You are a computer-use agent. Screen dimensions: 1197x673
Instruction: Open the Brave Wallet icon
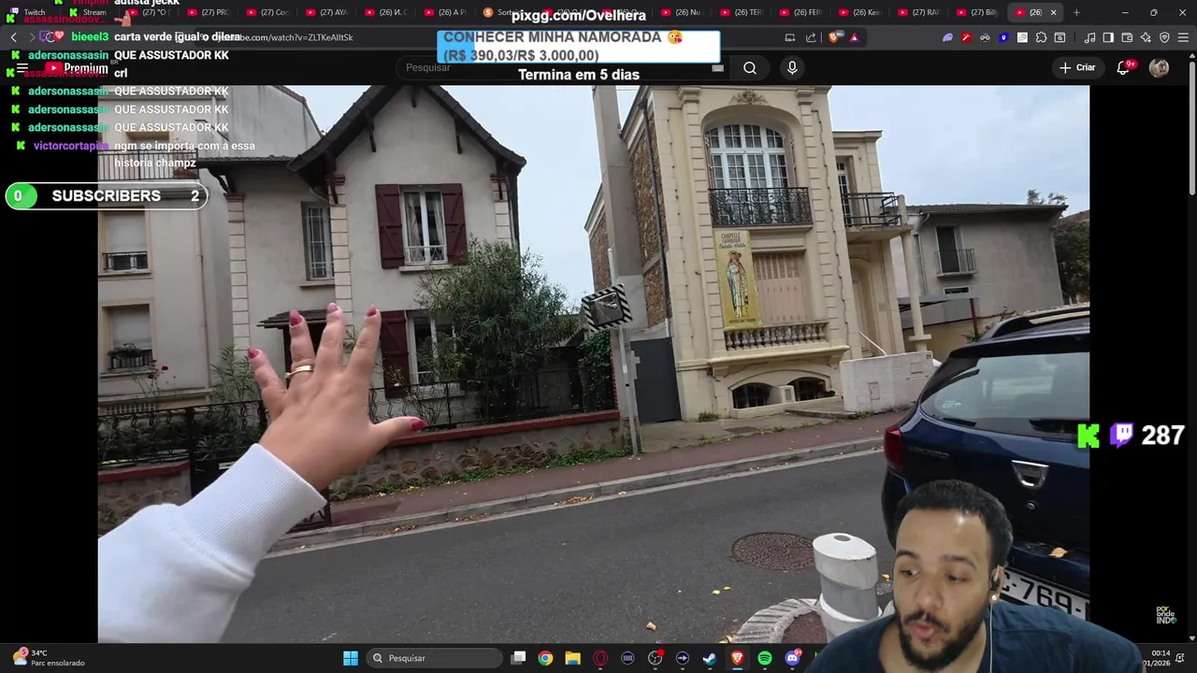[x=1127, y=37]
